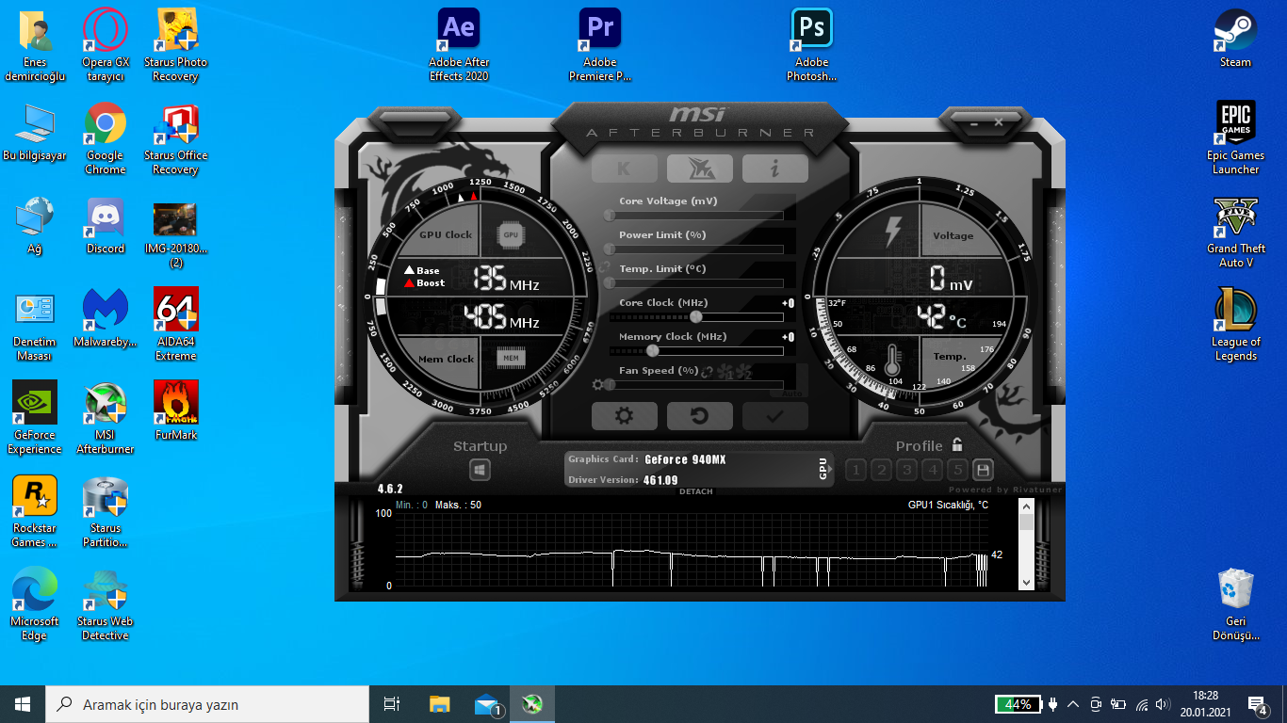The height and width of the screenshot is (723, 1287).
Task: Select profile slot 1
Action: [x=855, y=470]
